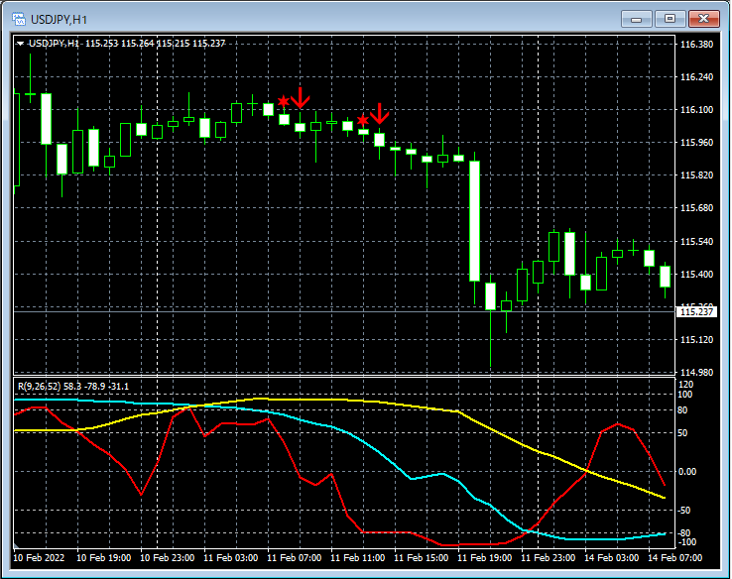This screenshot has width=732, height=579.
Task: Click the current price label 115.237
Action: [695, 312]
